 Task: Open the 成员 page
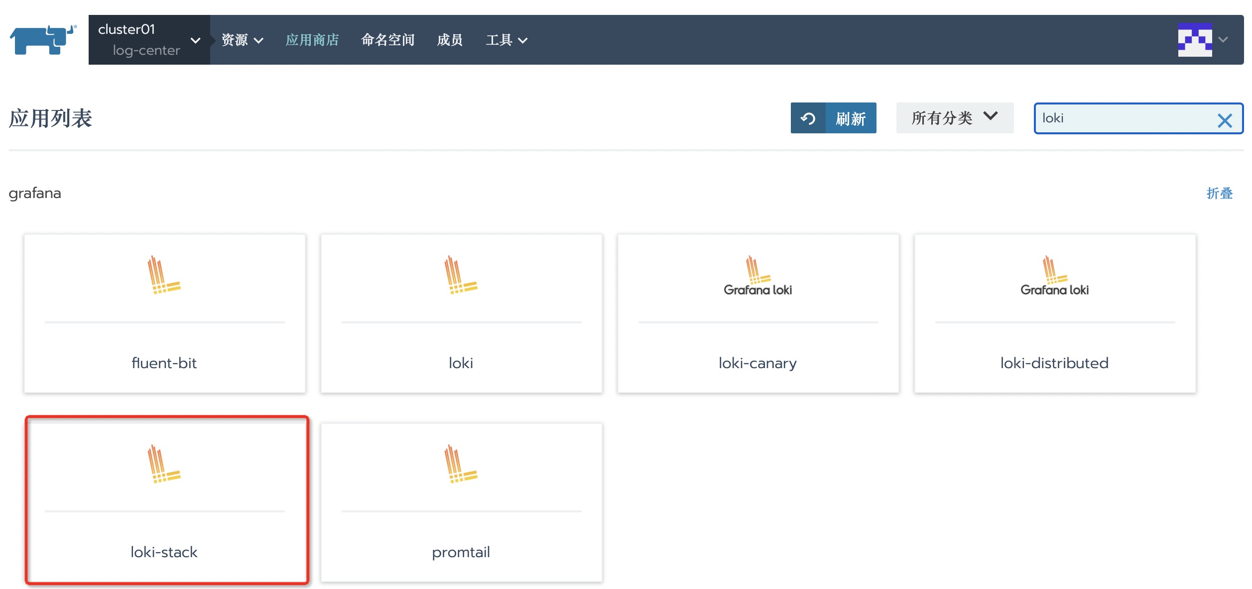[450, 40]
